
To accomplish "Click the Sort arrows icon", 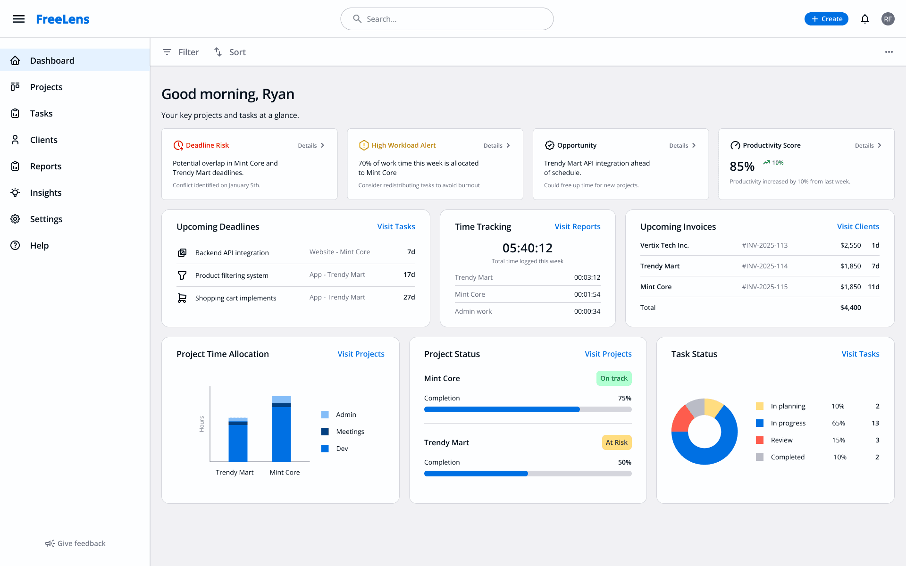I will tap(218, 52).
